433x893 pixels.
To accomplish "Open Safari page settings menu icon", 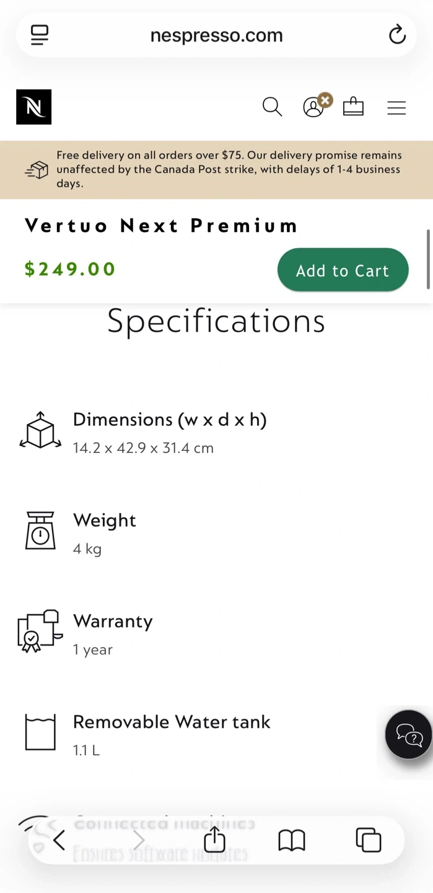I will [x=40, y=35].
